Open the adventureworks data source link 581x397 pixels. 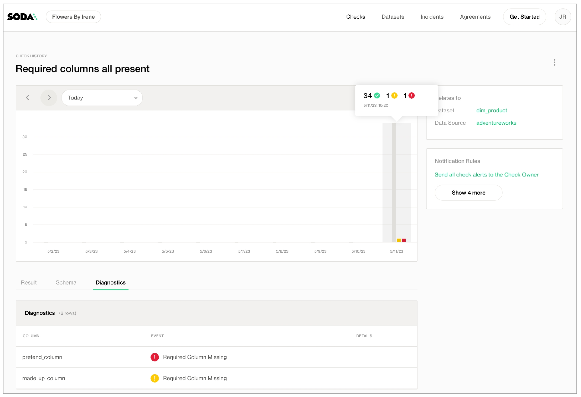pyautogui.click(x=496, y=123)
